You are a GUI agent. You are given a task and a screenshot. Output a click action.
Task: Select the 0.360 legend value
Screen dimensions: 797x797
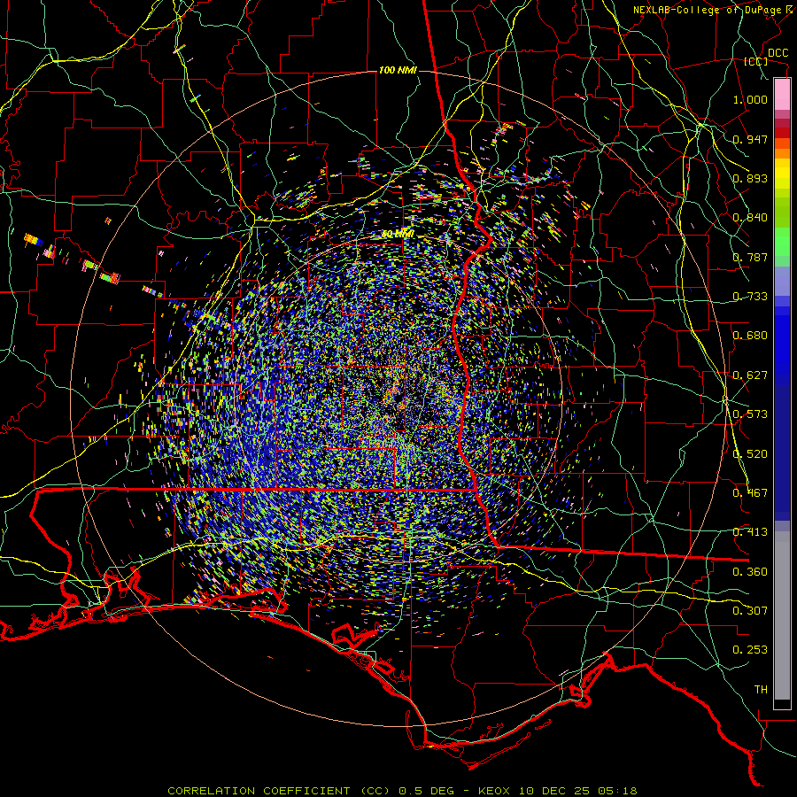750,571
